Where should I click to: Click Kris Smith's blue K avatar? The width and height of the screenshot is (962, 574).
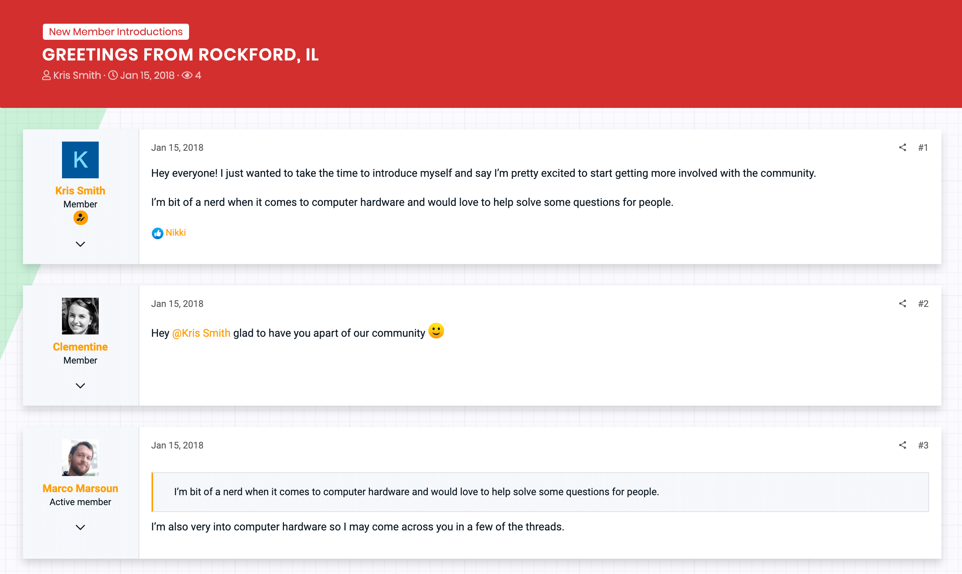[x=80, y=160]
